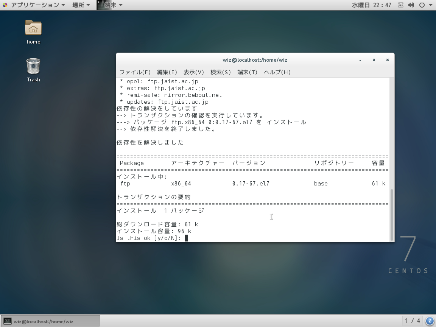Screen dimensions: 436x327
Task: Open ファイル(F) menu in terminal
Action: [x=135, y=72]
